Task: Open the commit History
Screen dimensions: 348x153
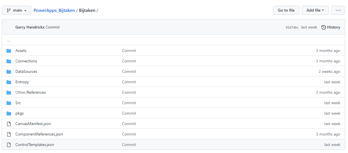Action: (x=331, y=27)
